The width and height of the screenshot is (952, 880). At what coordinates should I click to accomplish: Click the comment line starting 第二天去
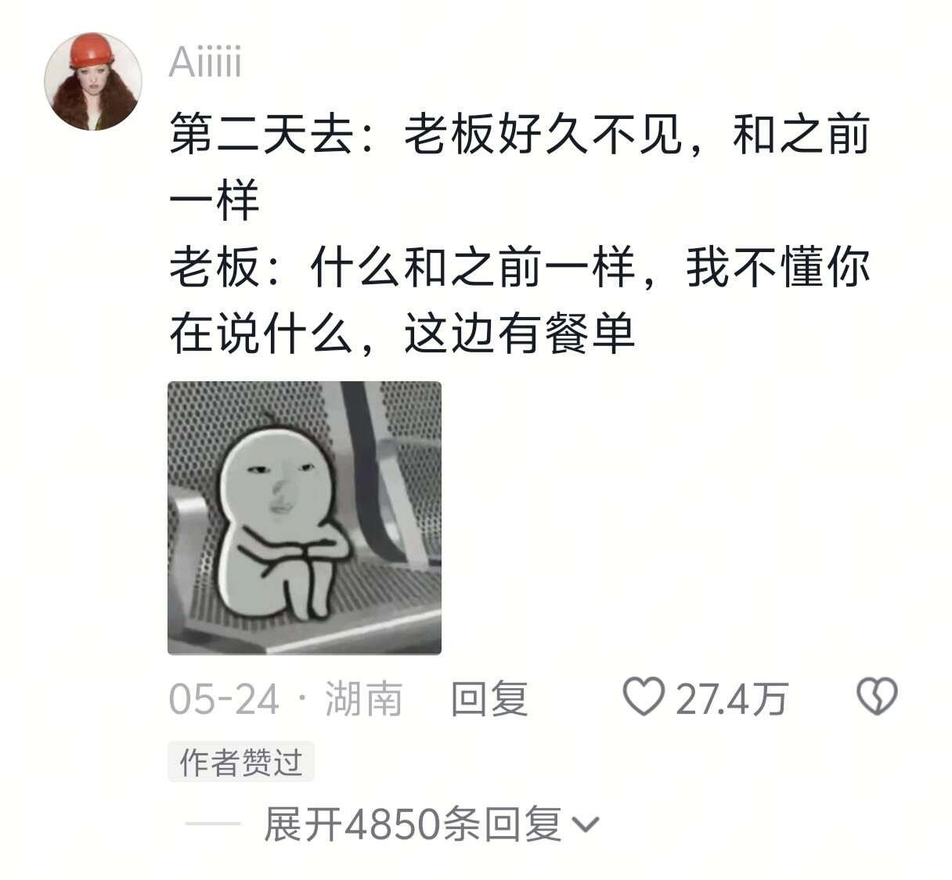point(520,135)
